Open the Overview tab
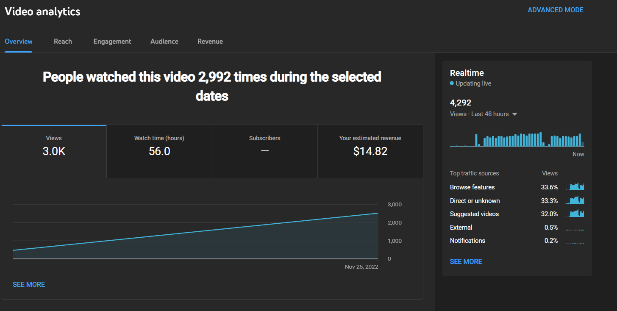This screenshot has width=617, height=311. [19, 42]
